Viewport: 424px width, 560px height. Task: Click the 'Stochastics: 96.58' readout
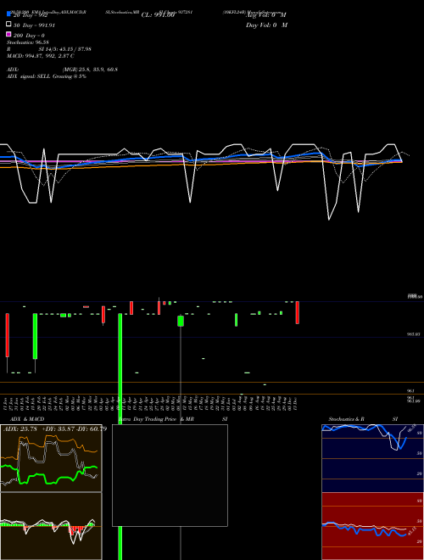pos(27,42)
